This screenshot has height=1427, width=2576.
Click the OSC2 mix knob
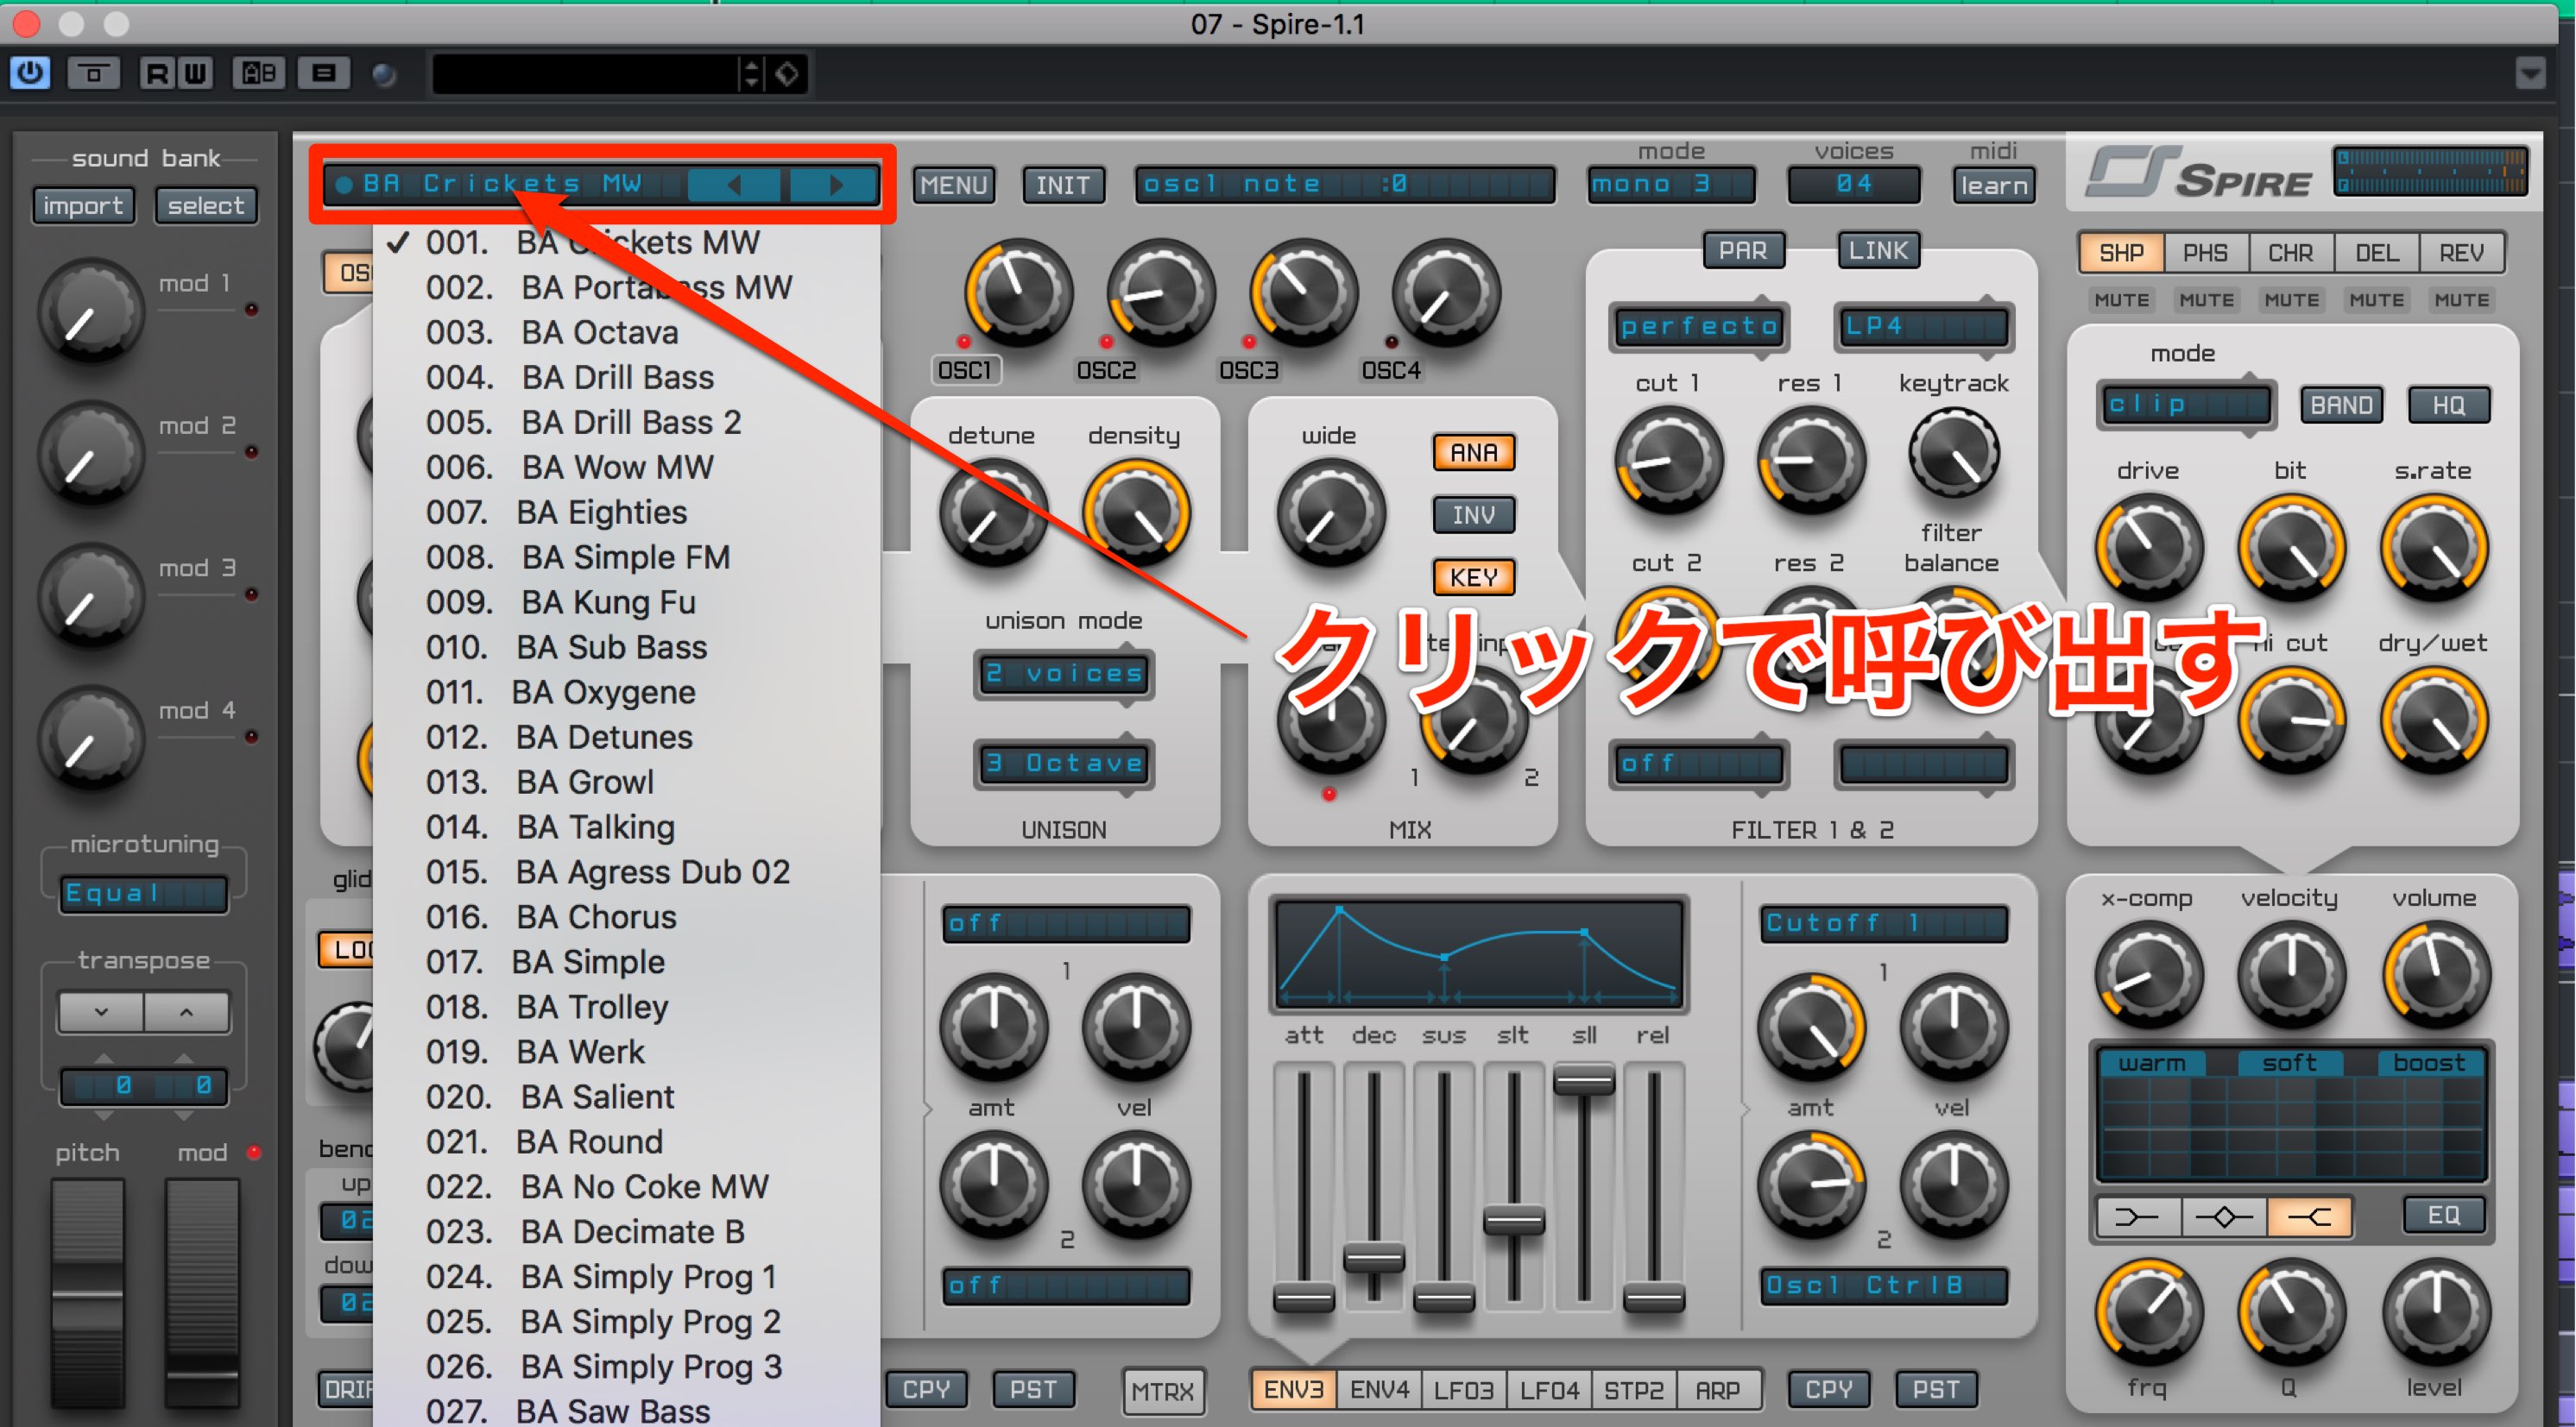[1160, 294]
